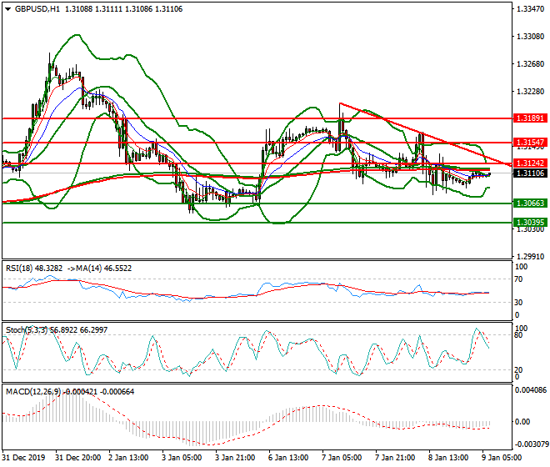Click the 7 Jan 05:00 time label
This screenshot has width=550, height=467.
click(x=342, y=458)
